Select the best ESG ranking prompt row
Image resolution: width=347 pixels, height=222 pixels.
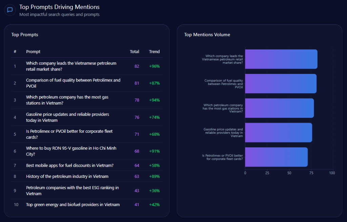point(72,190)
